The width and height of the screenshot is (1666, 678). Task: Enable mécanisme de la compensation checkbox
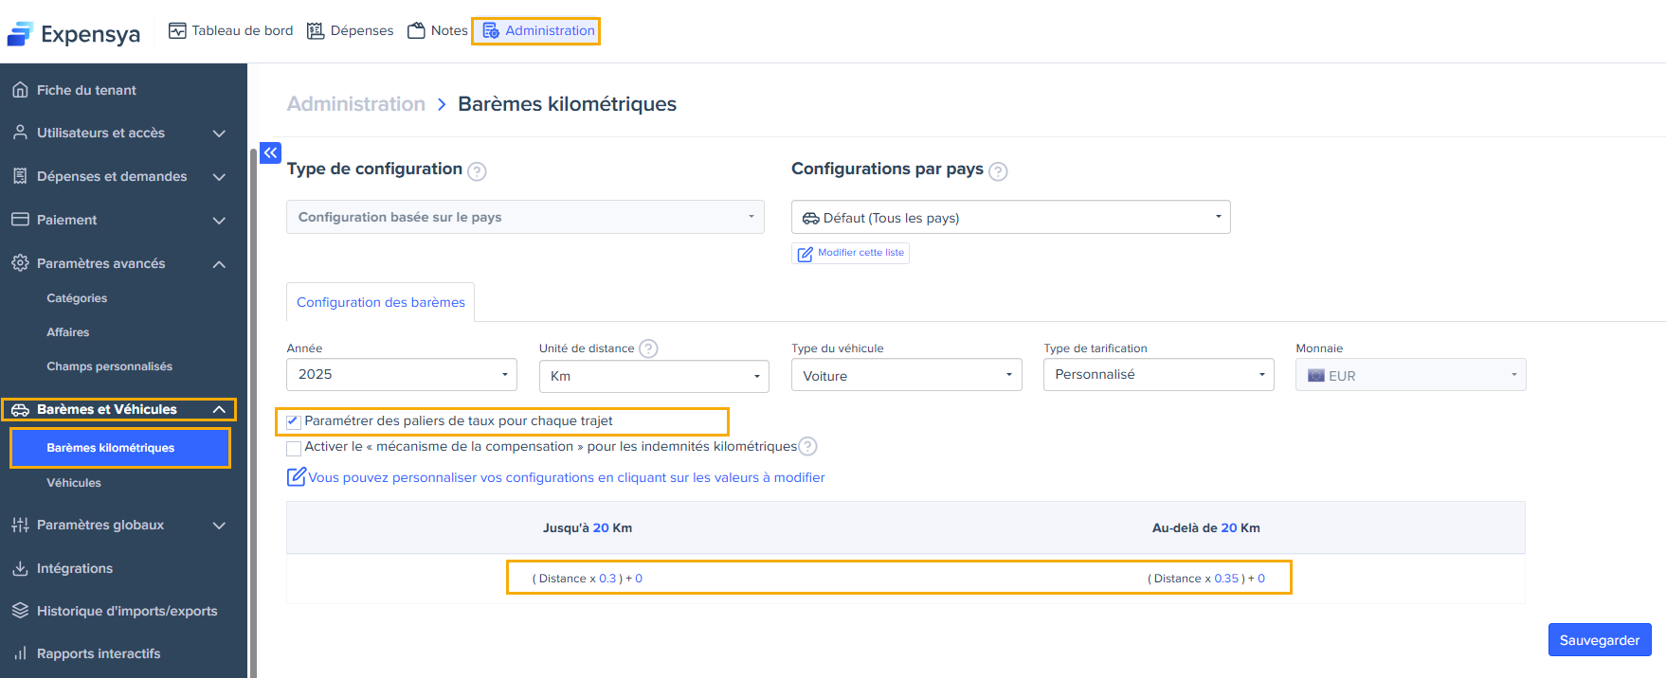point(294,448)
